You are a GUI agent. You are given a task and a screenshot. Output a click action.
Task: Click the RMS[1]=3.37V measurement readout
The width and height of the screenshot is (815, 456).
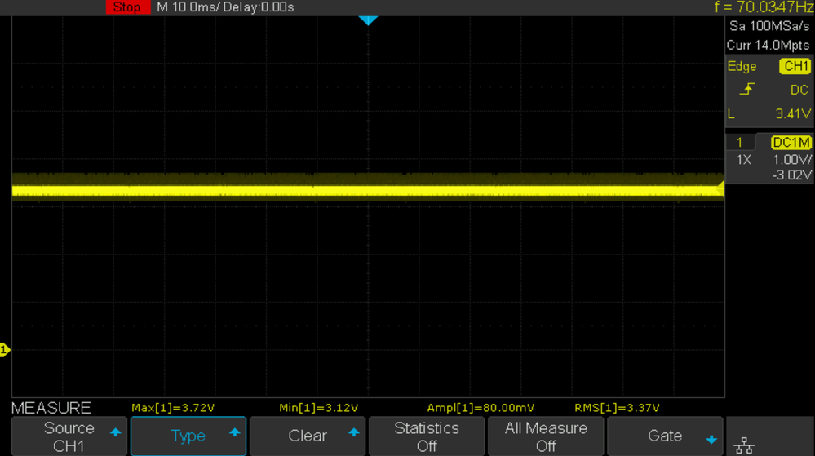pyautogui.click(x=617, y=408)
